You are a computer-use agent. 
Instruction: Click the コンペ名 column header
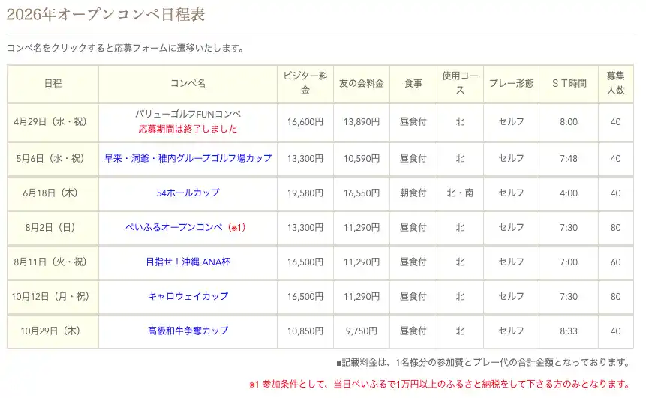(188, 83)
